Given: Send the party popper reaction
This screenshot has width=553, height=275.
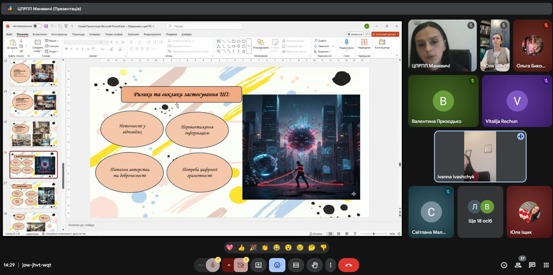Looking at the screenshot, I should 253,247.
